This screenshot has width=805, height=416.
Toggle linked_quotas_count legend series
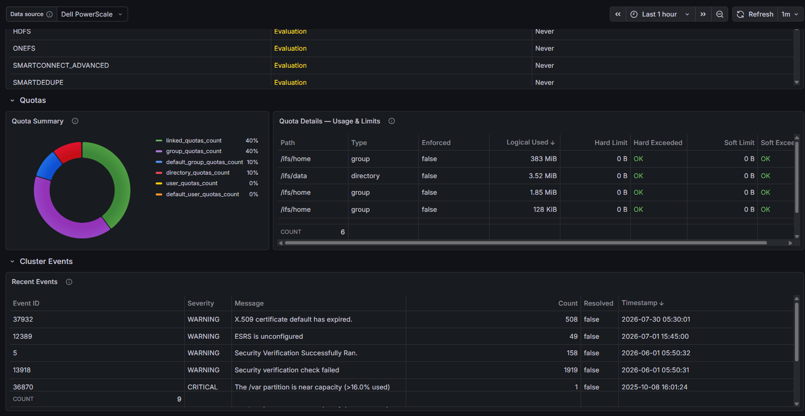point(194,141)
